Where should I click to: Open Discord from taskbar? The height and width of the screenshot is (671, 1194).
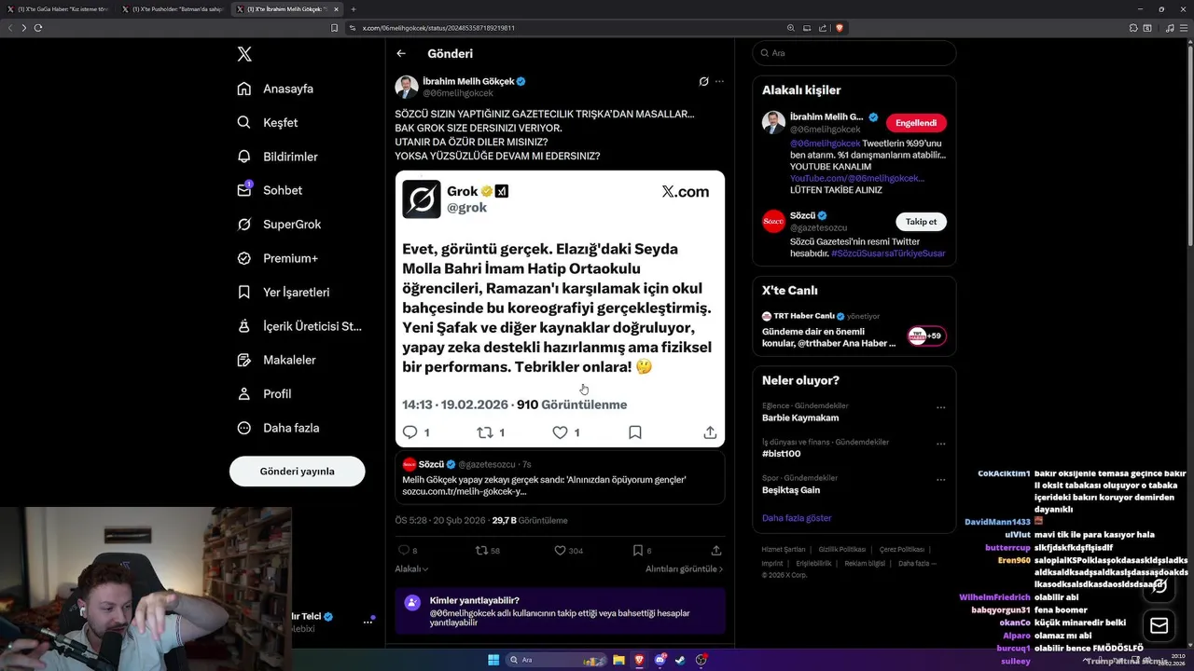(660, 660)
